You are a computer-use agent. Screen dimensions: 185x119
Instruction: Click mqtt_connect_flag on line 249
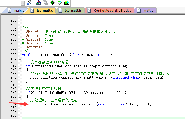tap(107, 93)
